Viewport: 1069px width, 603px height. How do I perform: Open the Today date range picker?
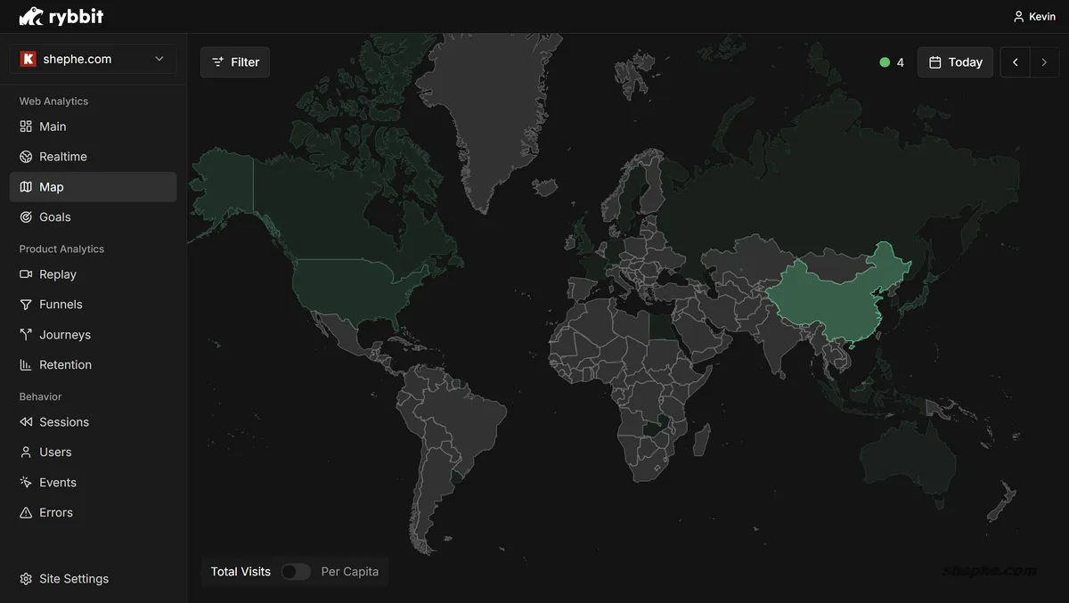pos(955,62)
